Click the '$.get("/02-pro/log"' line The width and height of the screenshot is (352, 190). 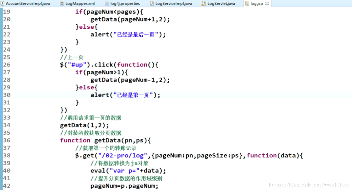coord(189,156)
